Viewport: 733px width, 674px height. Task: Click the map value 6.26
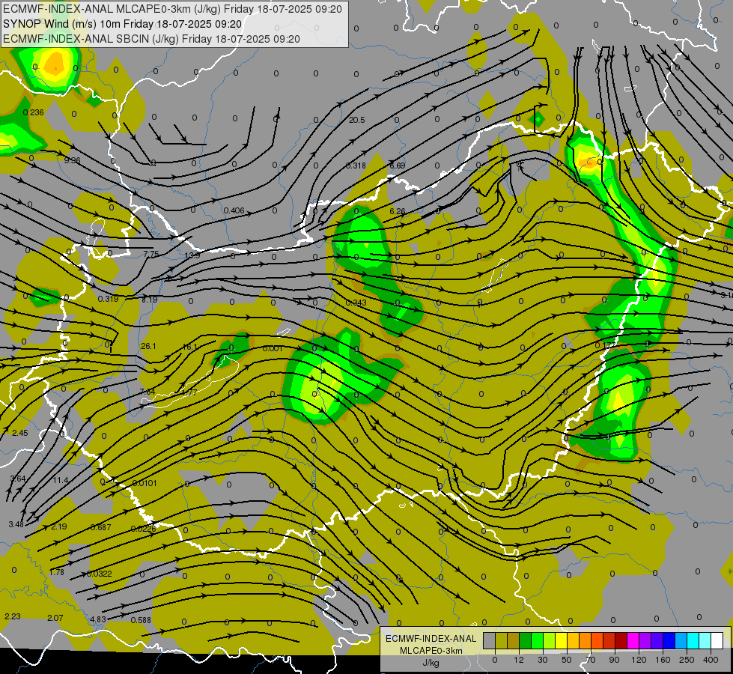pyautogui.click(x=398, y=211)
